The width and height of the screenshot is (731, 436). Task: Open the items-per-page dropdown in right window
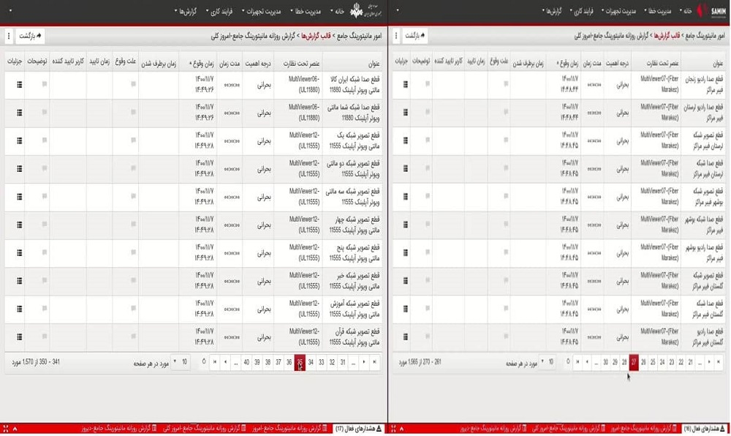547,362
